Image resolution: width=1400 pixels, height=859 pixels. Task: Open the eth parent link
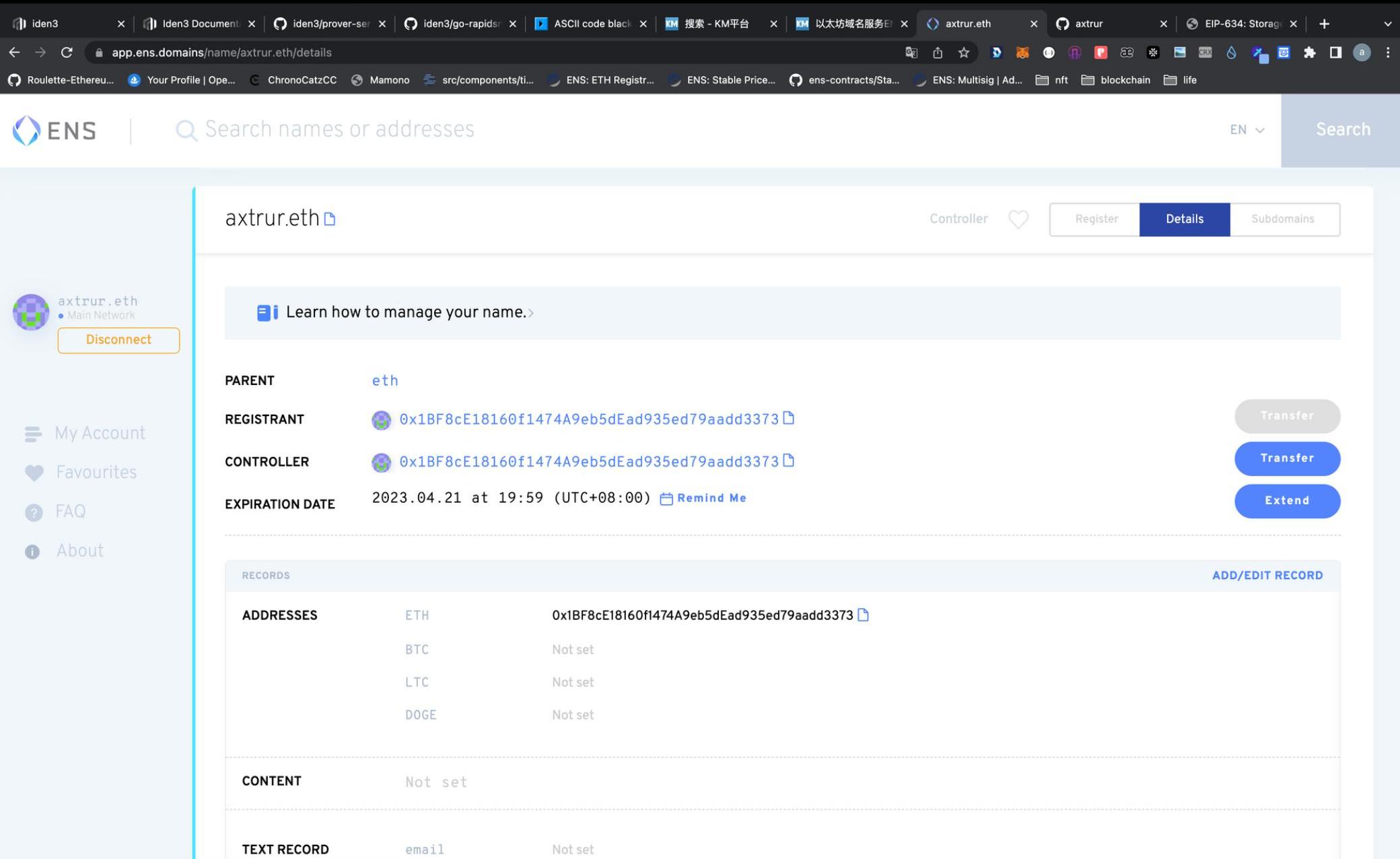point(385,381)
